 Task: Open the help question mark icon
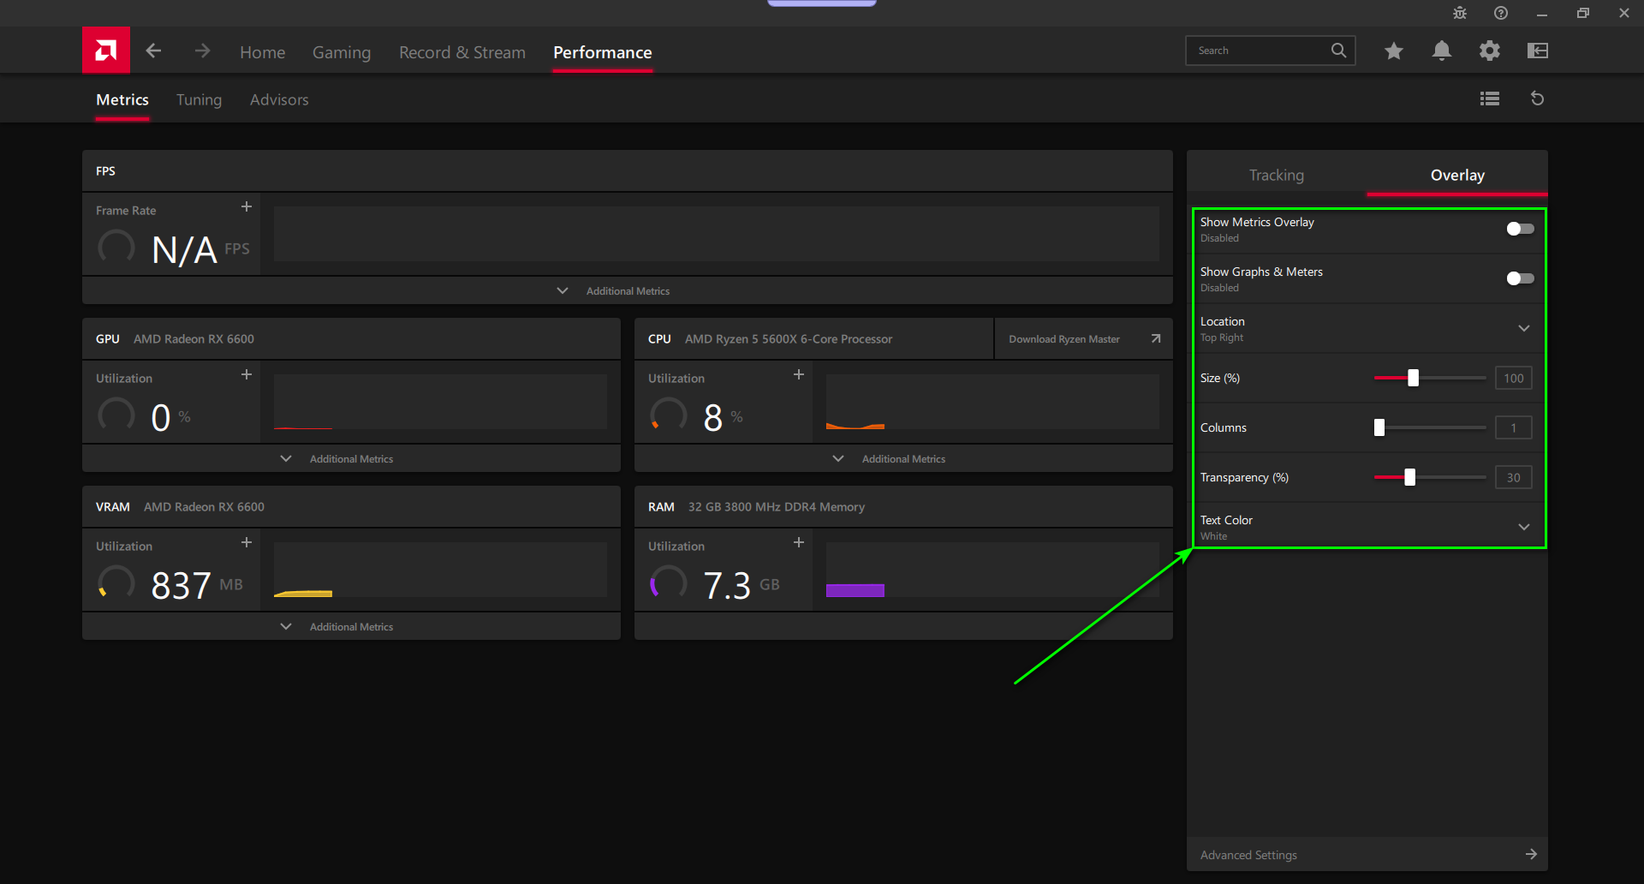tap(1501, 13)
